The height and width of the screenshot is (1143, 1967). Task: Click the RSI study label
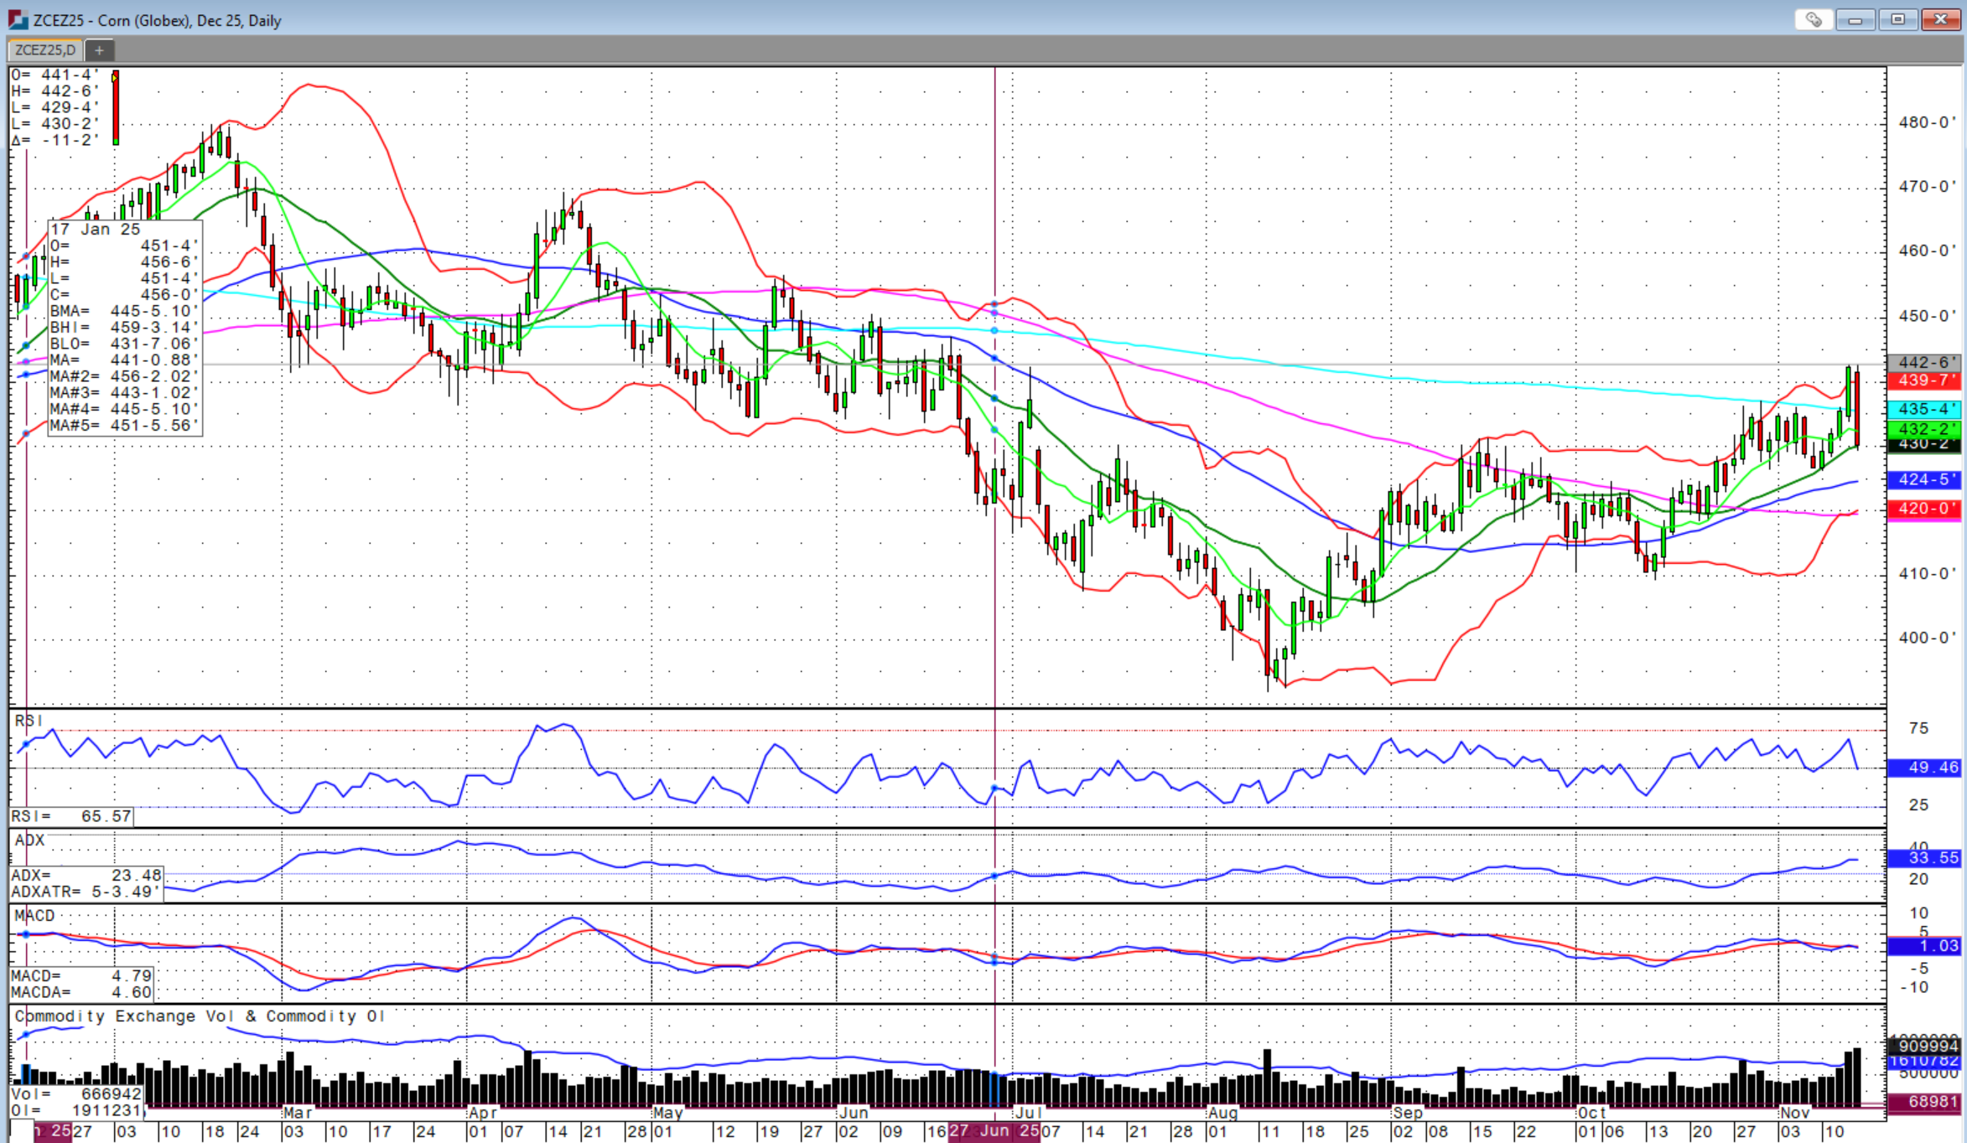(29, 721)
